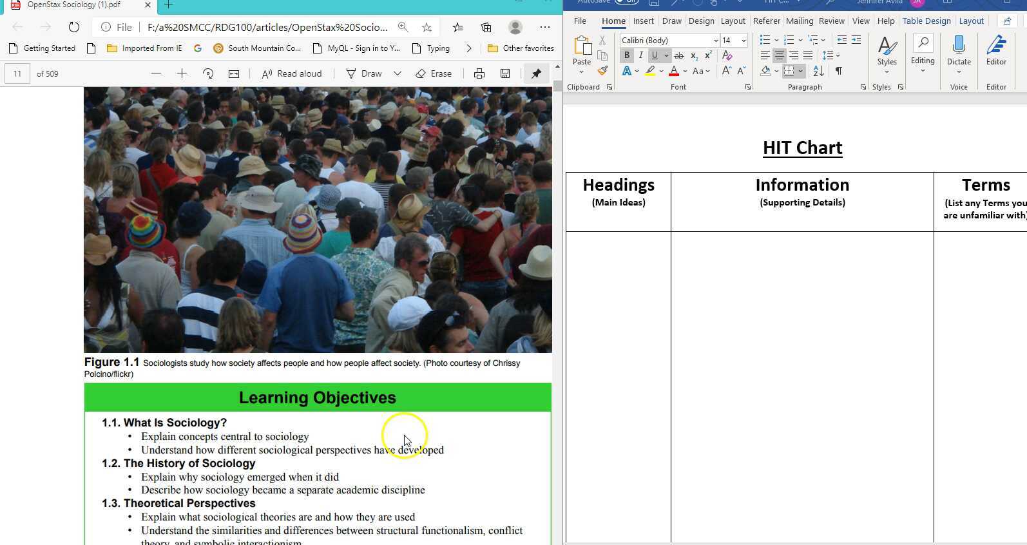
Task: Click the Fit to page icon
Action: (x=234, y=74)
